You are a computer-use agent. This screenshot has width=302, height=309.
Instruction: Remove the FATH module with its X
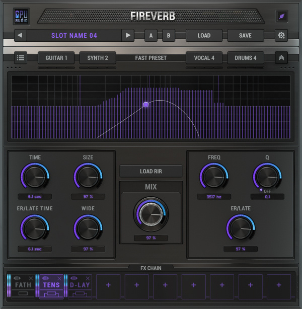(31, 278)
